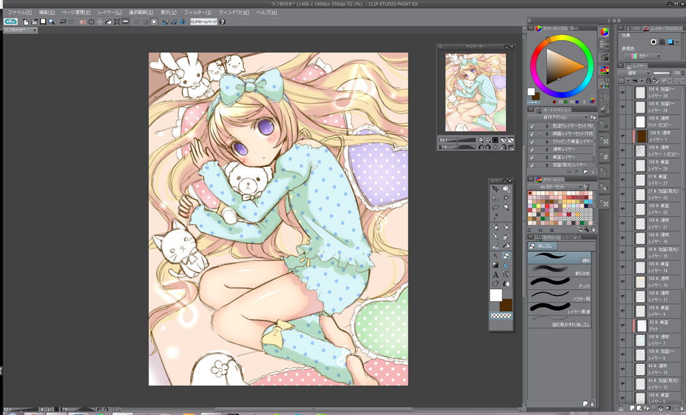Viewport: 686px width, 415px height.
Task: Expand the 通常 レイヤー auto action steps
Action: click(x=547, y=150)
